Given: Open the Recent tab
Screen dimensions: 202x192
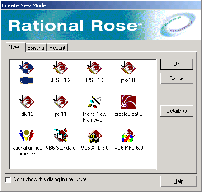Looking at the screenshot, I should (57, 48).
